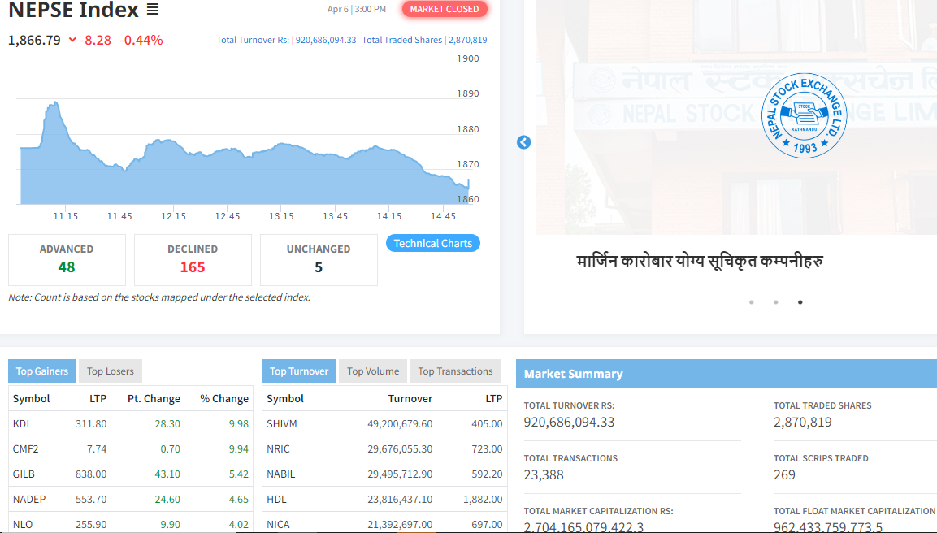Viewport: 937px width, 533px height.
Task: Switch to the Top Turnover tab
Action: click(299, 371)
